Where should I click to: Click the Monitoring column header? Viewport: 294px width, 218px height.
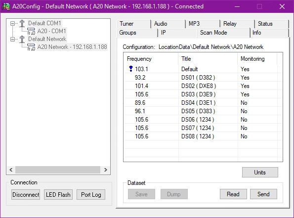click(x=257, y=59)
